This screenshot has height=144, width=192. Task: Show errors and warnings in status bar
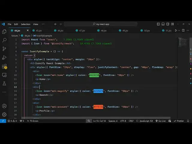(12, 121)
